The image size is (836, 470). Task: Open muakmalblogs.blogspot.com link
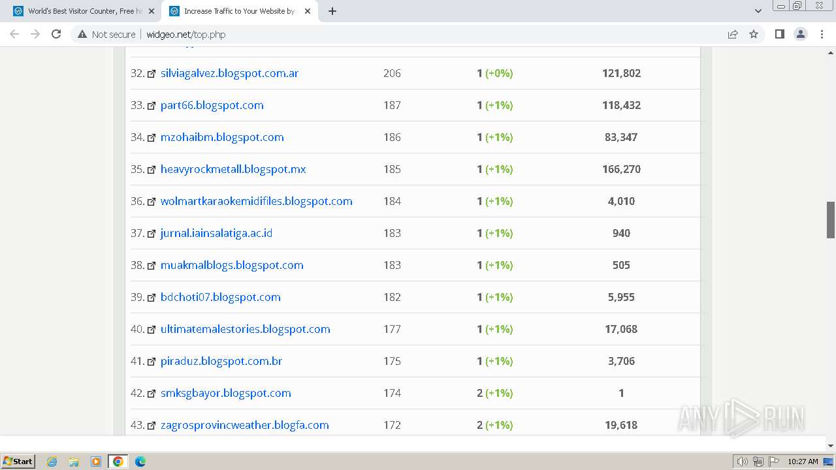coord(232,265)
